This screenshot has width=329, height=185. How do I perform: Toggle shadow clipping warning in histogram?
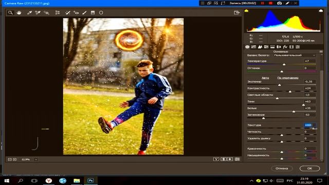click(246, 10)
